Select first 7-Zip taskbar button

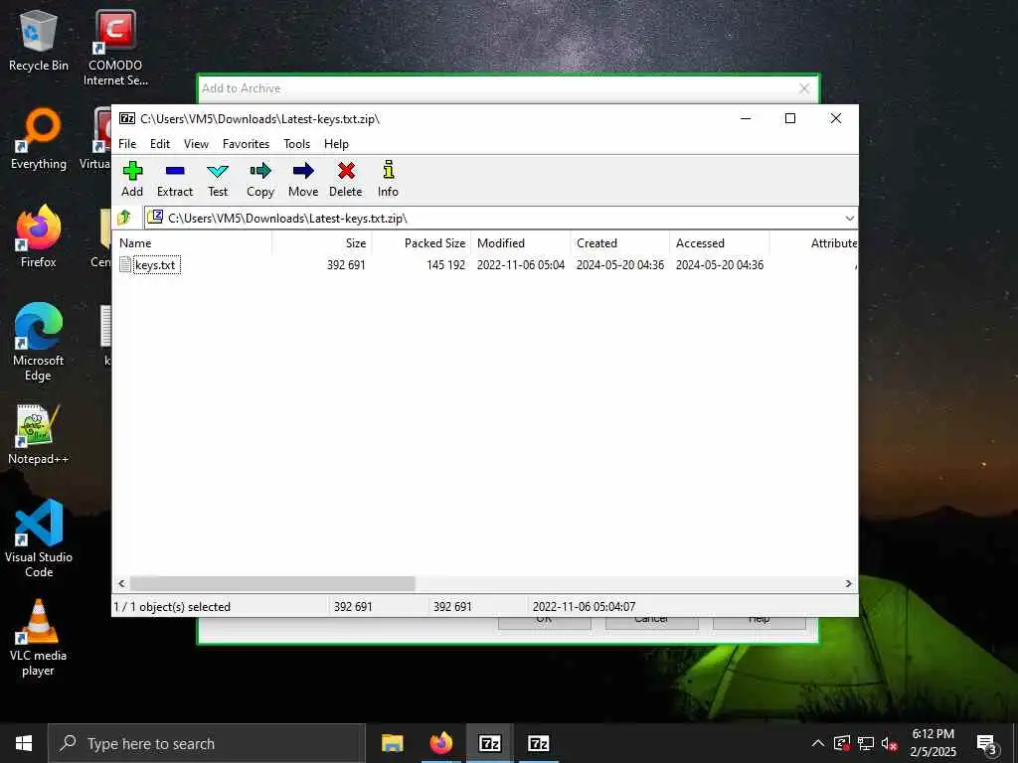pyautogui.click(x=489, y=743)
